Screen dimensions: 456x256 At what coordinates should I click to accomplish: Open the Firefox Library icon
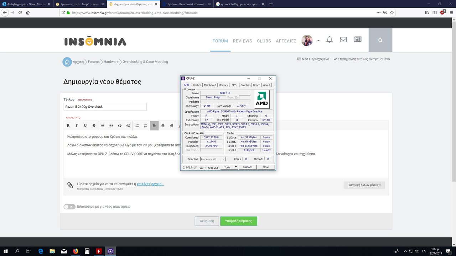tap(427, 12)
